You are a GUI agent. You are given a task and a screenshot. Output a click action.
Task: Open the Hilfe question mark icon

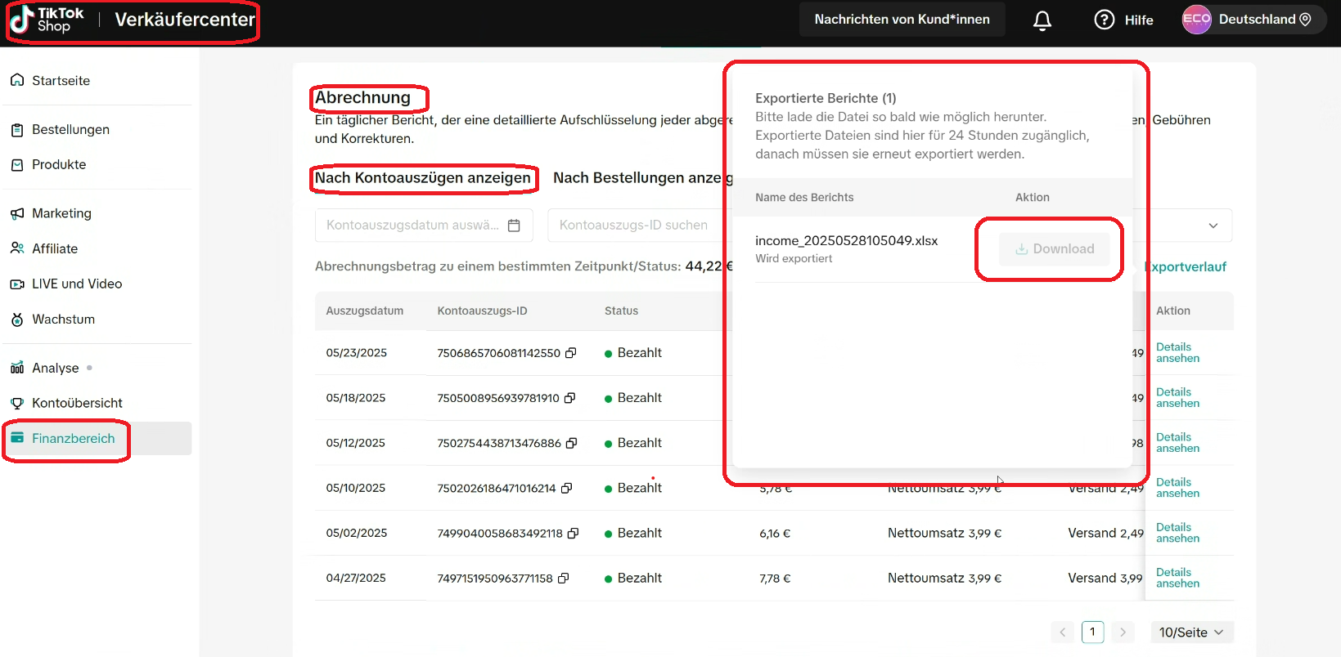click(x=1104, y=20)
